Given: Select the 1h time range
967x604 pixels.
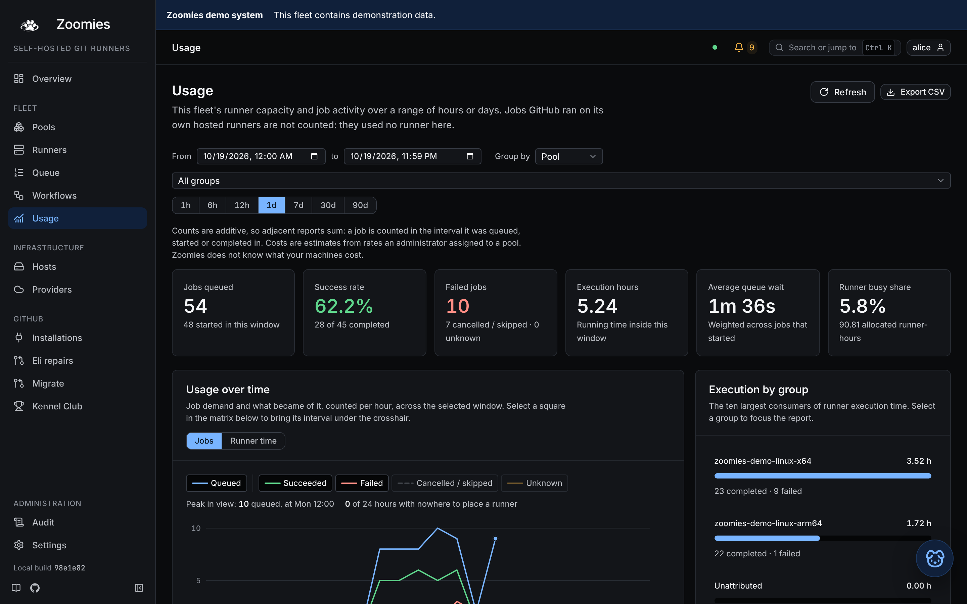Looking at the screenshot, I should [x=185, y=205].
